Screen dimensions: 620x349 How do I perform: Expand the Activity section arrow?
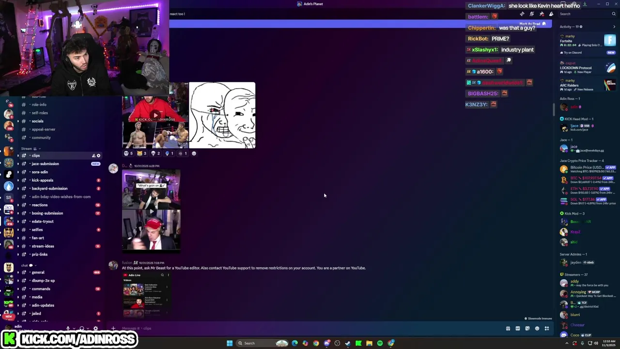(x=614, y=27)
